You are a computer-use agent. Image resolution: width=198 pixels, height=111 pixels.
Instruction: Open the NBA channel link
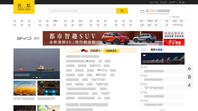click(55, 21)
